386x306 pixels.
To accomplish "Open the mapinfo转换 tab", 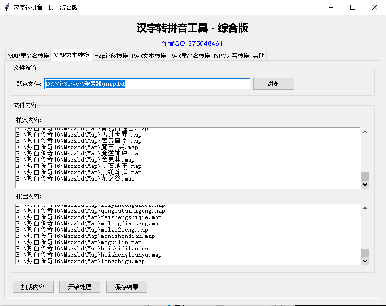I will pos(111,56).
